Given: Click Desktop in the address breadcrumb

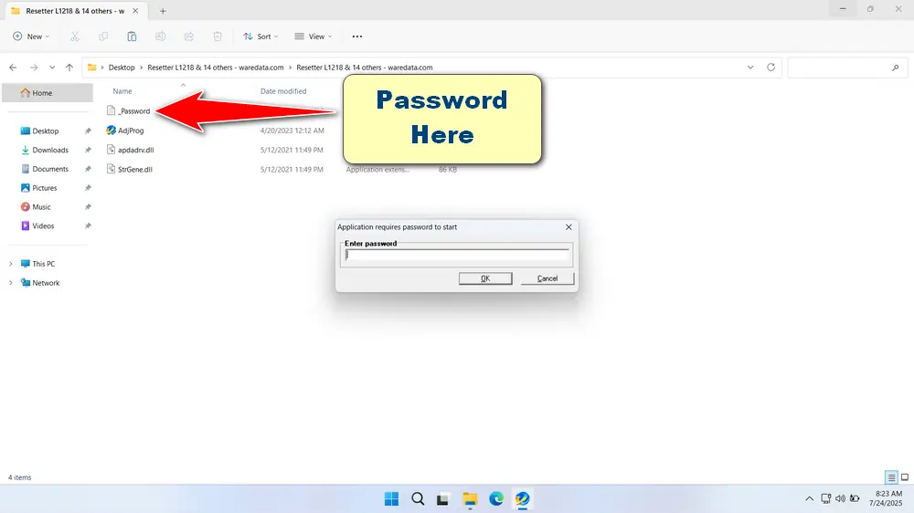Looking at the screenshot, I should [122, 68].
